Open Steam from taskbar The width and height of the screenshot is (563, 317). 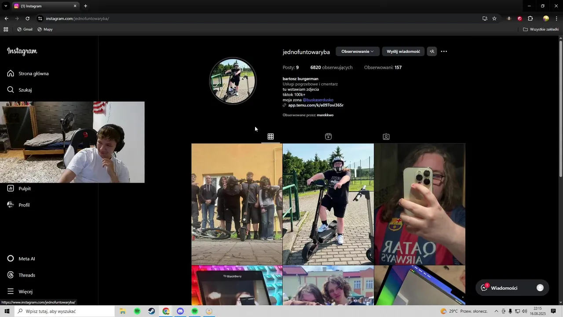pyautogui.click(x=151, y=311)
